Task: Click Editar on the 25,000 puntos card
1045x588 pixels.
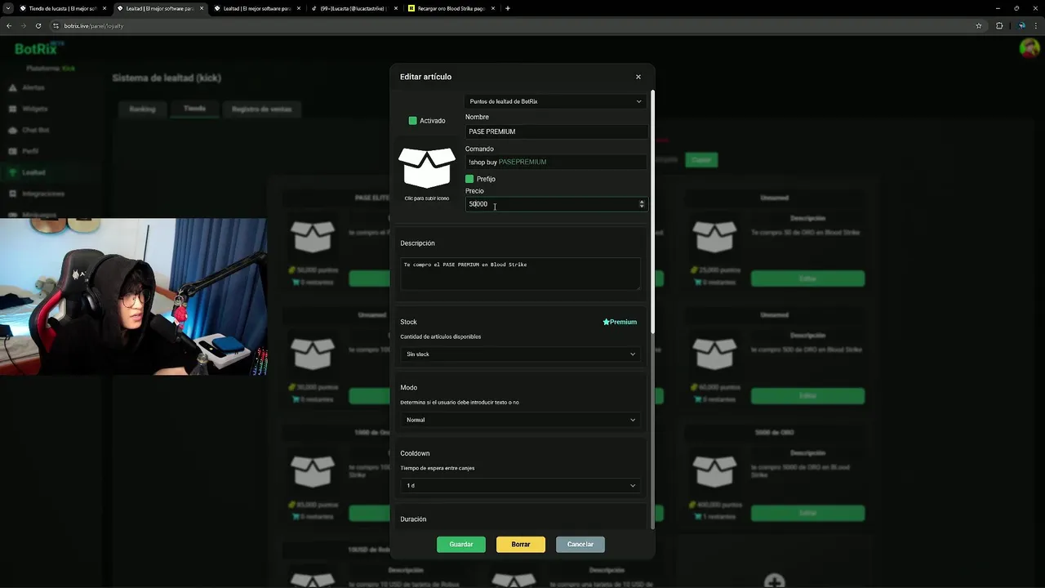Action: (x=807, y=279)
